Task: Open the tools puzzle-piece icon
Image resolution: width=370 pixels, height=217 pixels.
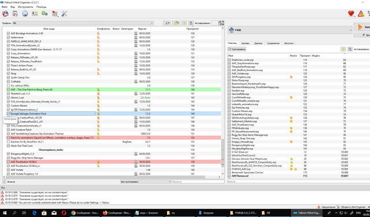Action: [54, 14]
